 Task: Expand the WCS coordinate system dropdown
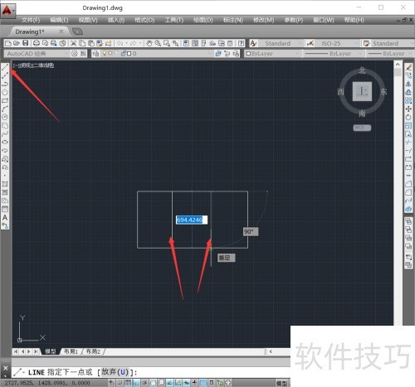click(362, 128)
